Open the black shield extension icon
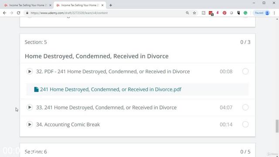The image size is (279, 157). (x=238, y=13)
